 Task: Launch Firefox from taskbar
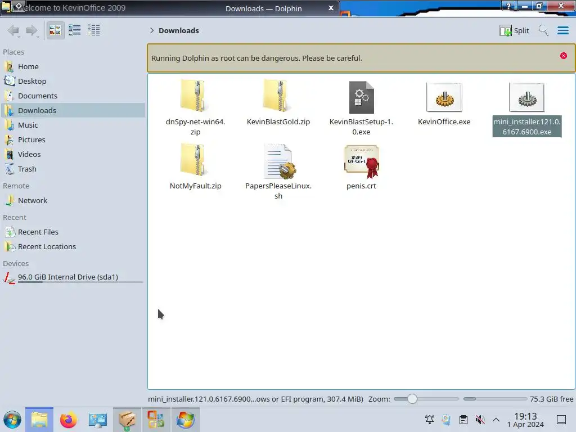(x=68, y=420)
